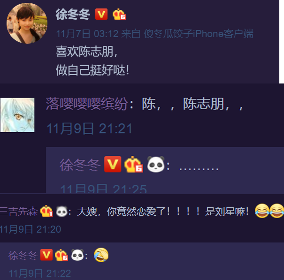Click the post timestamp 11月7日 03:12
The width and height of the screenshot is (284, 280).
87,34
